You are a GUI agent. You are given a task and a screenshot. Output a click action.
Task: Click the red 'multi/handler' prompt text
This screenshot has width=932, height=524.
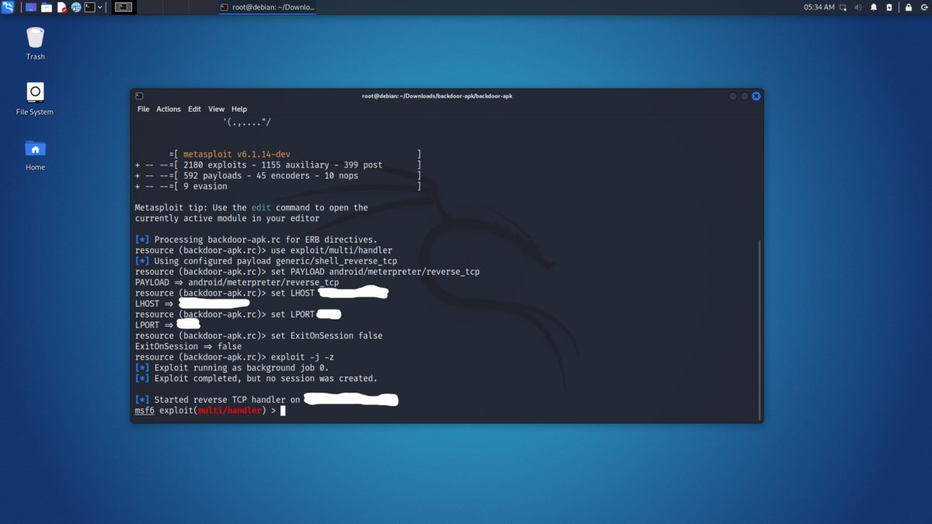229,411
